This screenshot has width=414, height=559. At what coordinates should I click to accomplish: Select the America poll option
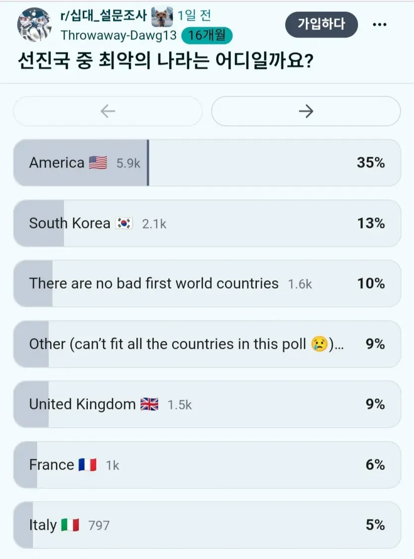(207, 163)
